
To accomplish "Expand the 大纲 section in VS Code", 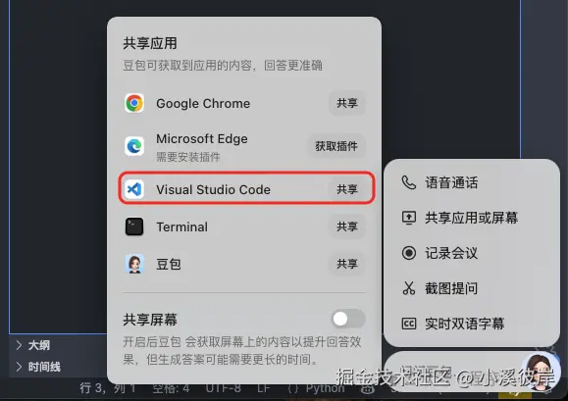I will click(33, 345).
